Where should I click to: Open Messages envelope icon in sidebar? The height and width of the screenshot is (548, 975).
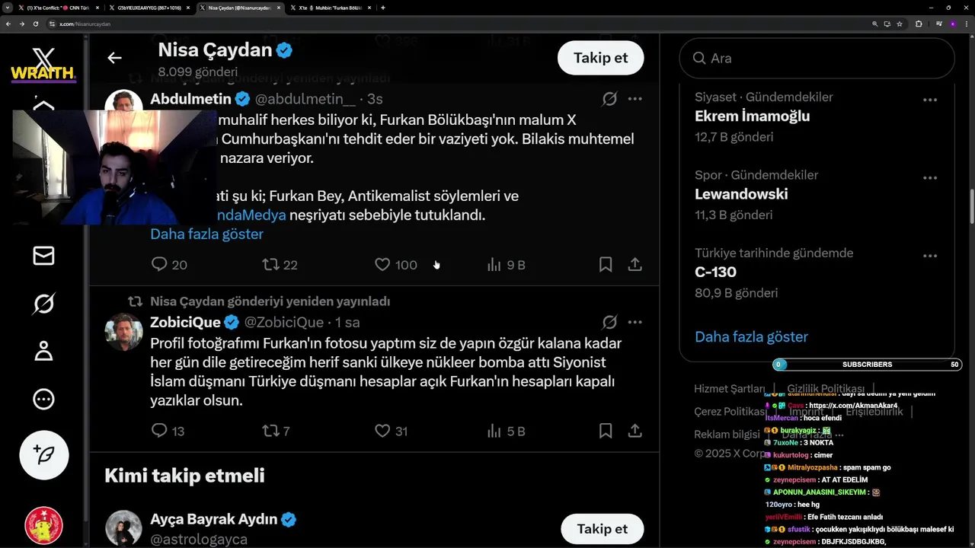click(43, 256)
